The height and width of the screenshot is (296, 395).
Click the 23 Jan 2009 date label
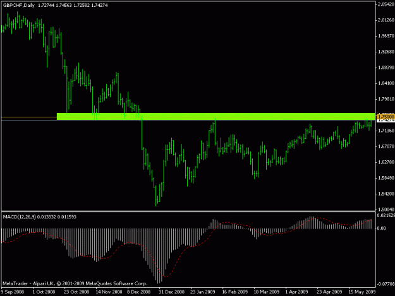(203, 292)
